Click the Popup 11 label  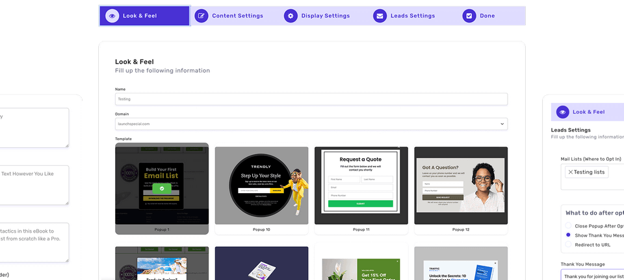[361, 229]
